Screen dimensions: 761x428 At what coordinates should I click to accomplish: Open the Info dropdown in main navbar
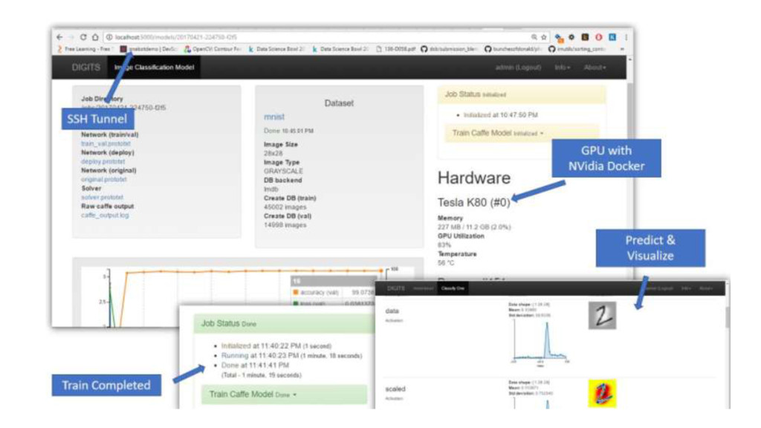(x=563, y=68)
